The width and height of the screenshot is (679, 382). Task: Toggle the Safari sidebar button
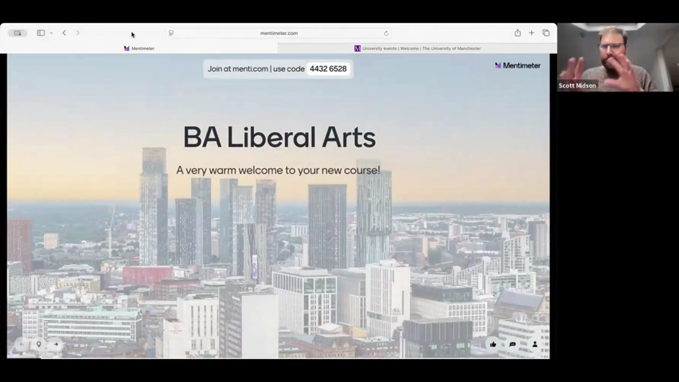pos(41,33)
